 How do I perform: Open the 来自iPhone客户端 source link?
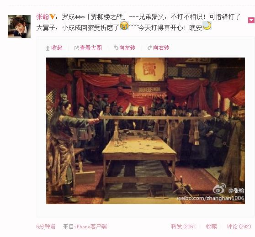[85, 226]
